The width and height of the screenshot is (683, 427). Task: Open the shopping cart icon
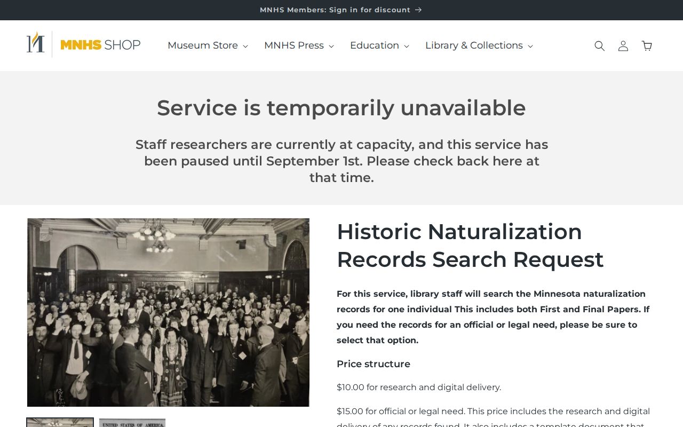[647, 46]
